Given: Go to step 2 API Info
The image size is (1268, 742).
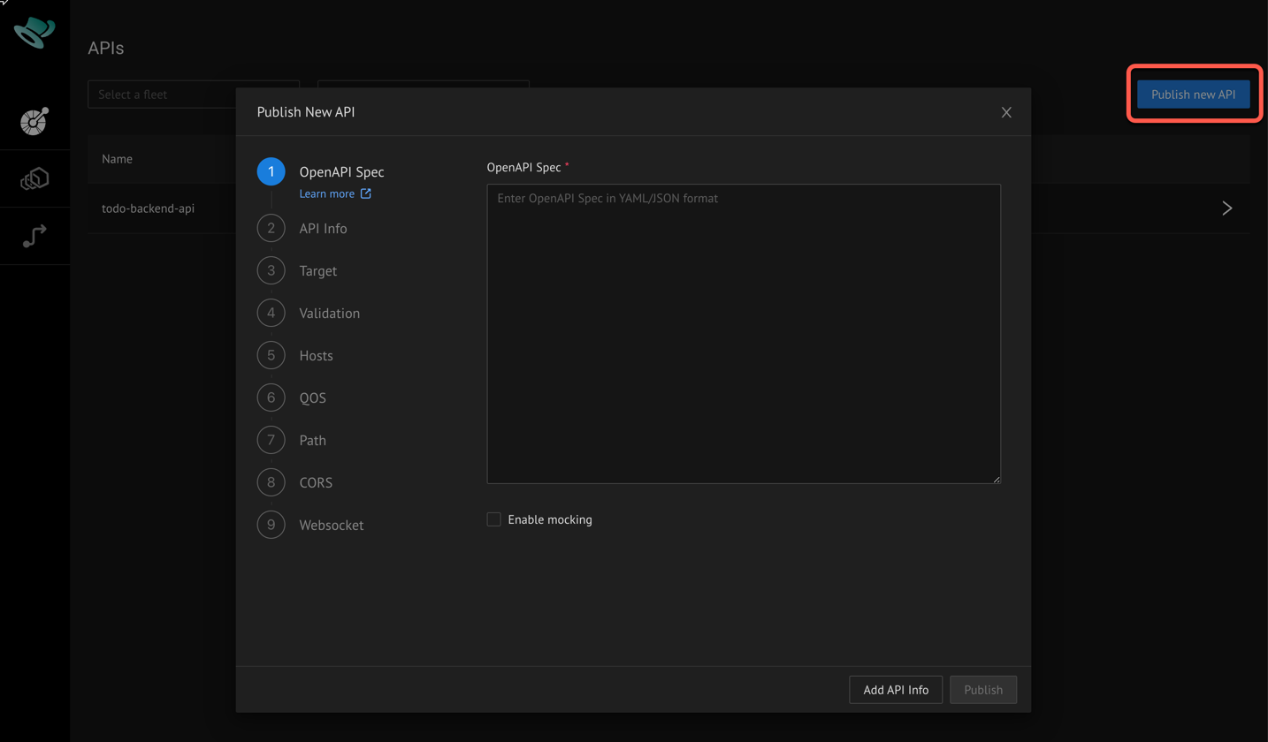Looking at the screenshot, I should (x=302, y=228).
